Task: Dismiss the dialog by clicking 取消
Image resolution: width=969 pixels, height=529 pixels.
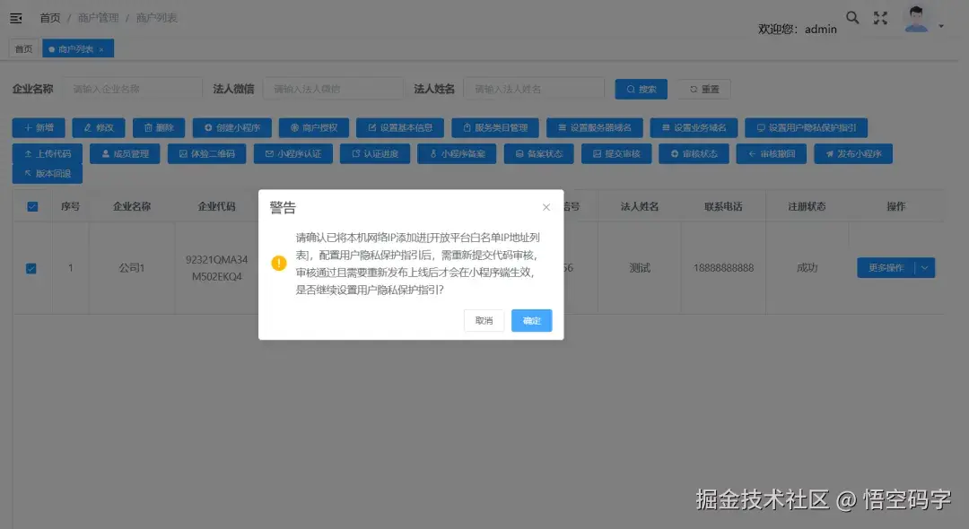Action: (483, 320)
